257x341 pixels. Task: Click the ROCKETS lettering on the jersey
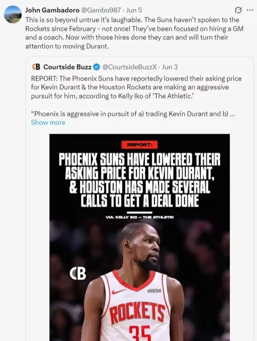tap(137, 311)
